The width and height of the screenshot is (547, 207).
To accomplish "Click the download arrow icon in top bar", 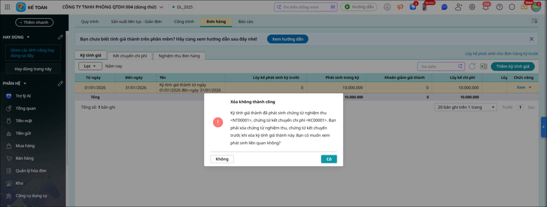I will click(x=387, y=7).
